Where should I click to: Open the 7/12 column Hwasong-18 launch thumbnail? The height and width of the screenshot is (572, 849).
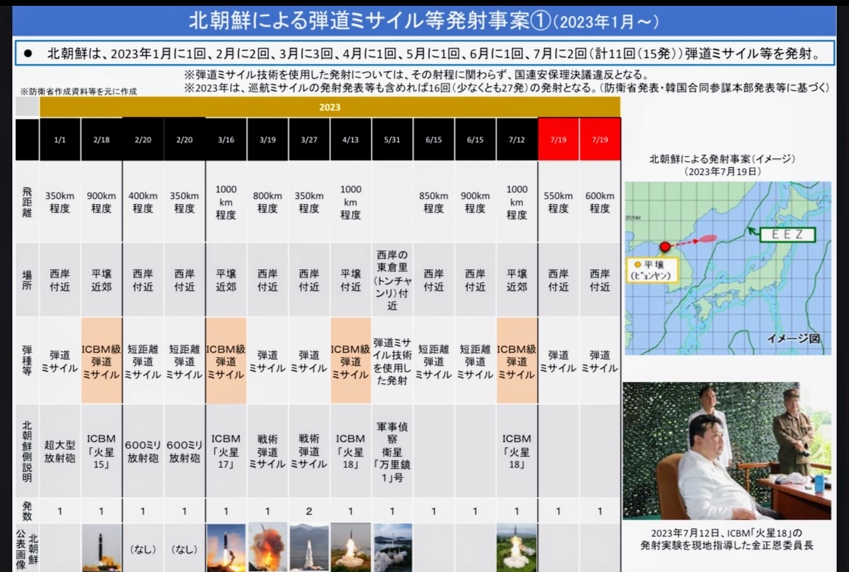click(517, 547)
